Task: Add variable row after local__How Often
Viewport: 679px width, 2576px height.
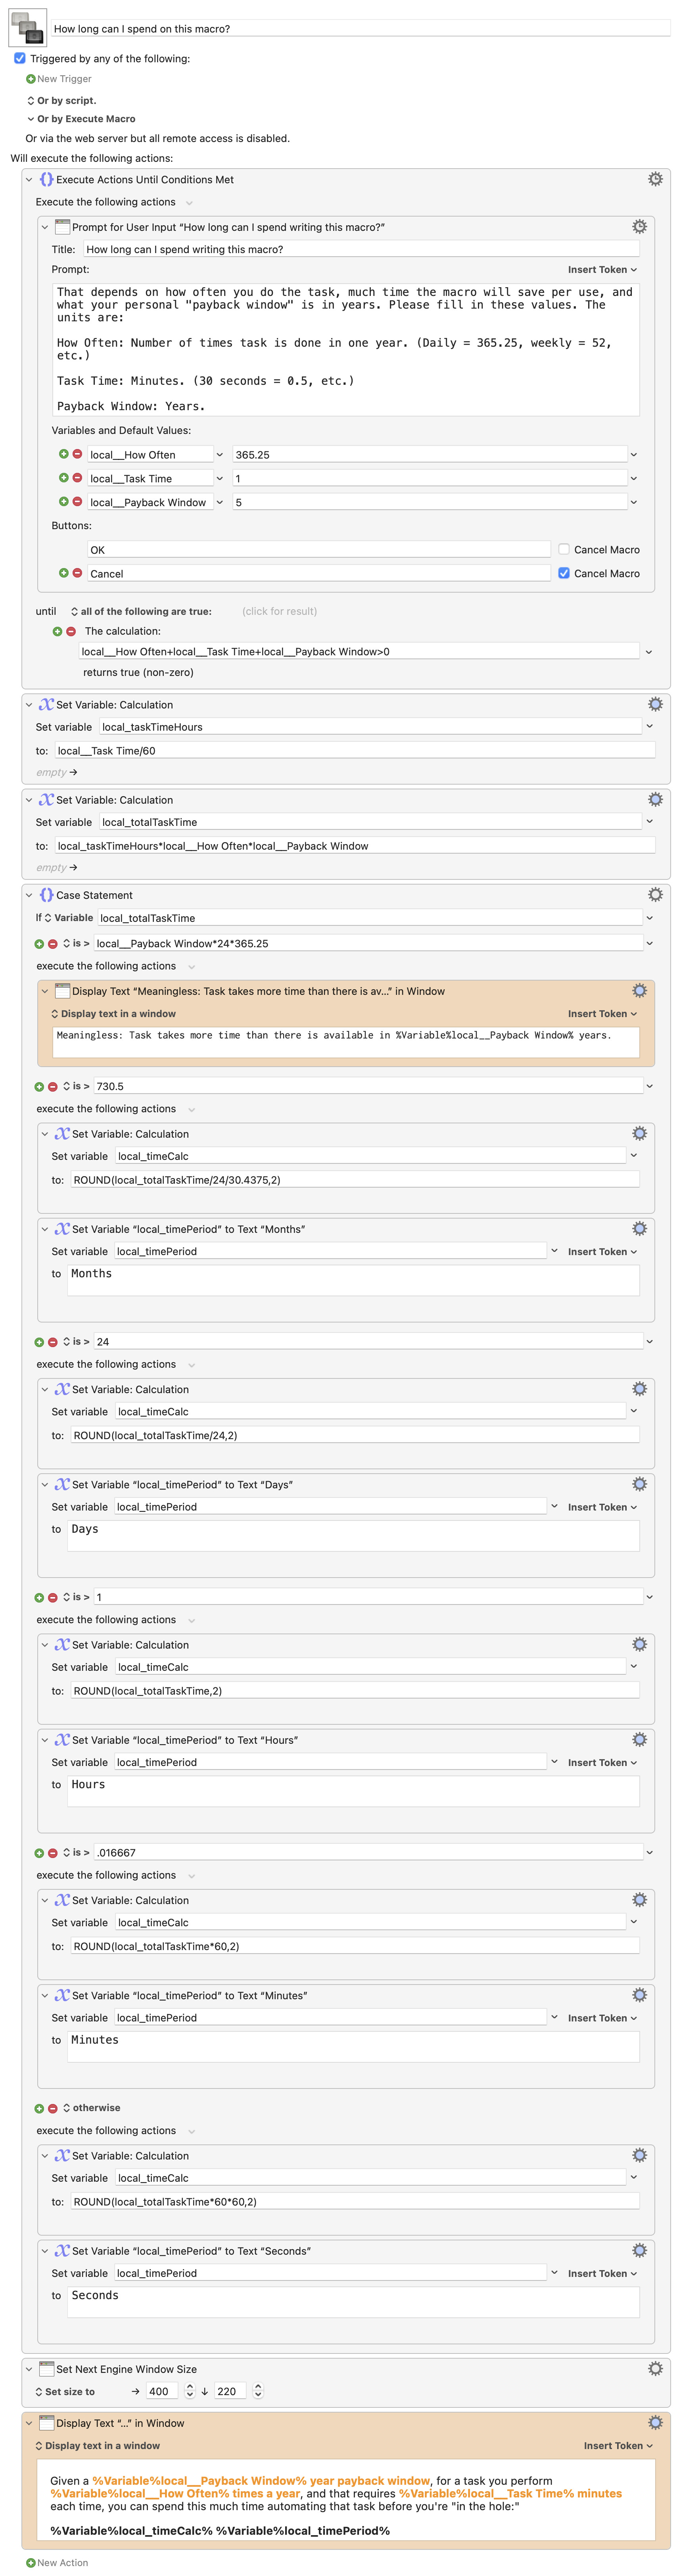Action: [63, 454]
